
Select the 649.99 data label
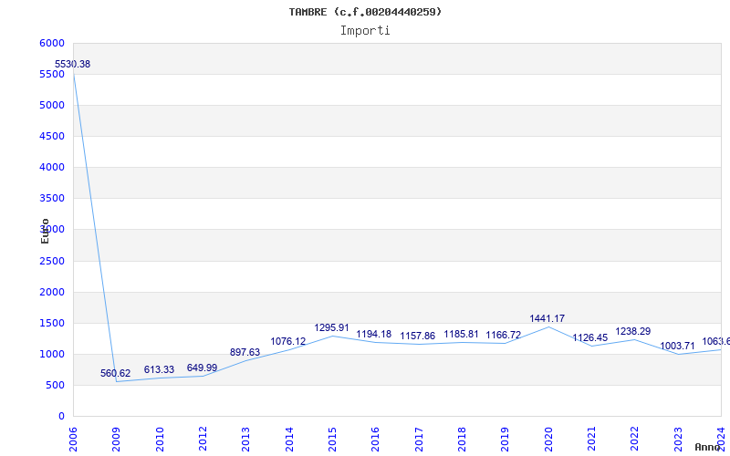pos(202,368)
